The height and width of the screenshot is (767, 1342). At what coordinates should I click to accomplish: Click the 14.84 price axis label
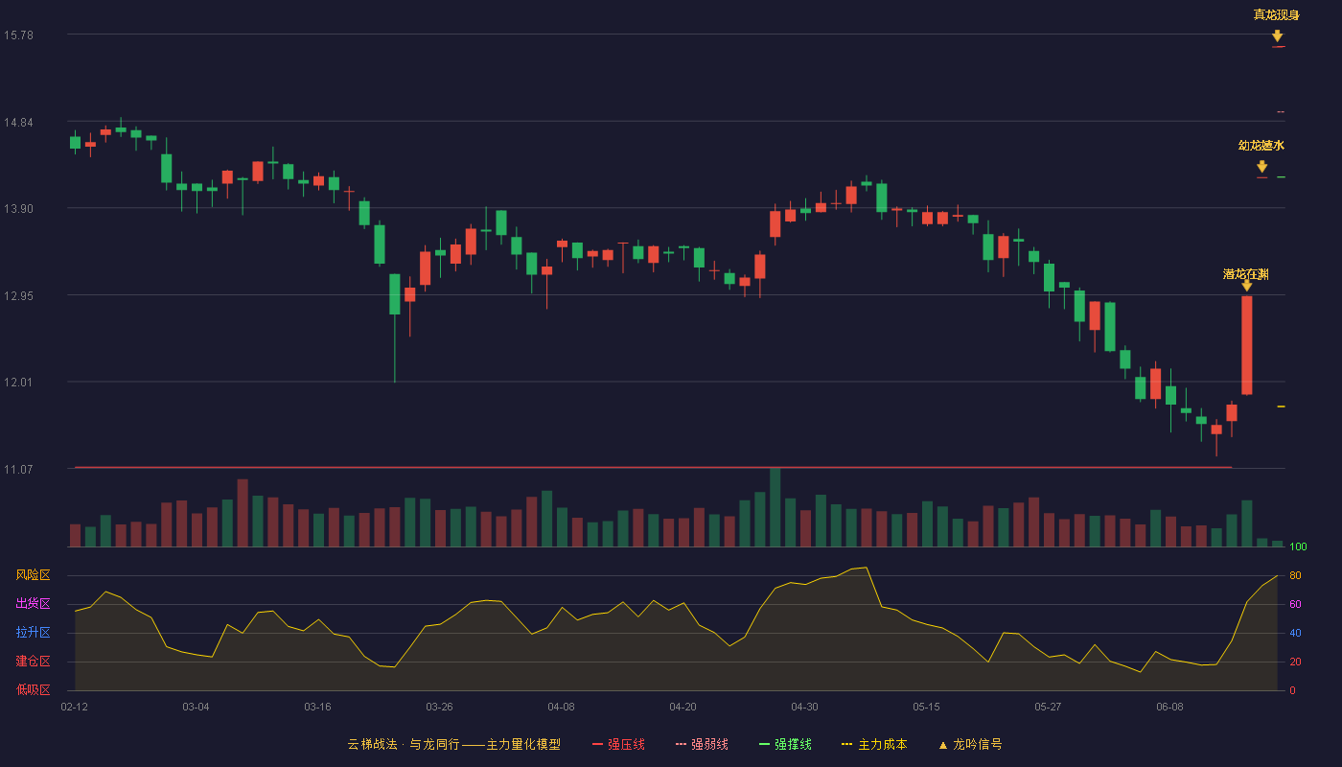(x=18, y=122)
